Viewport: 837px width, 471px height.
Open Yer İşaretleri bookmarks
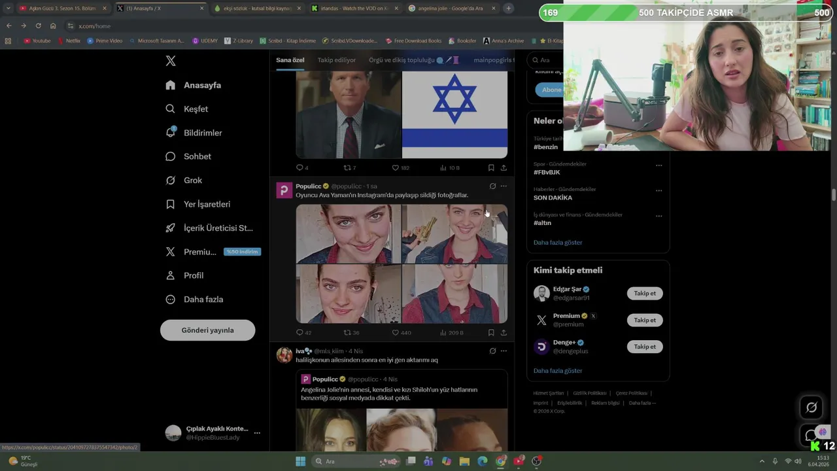point(198,204)
